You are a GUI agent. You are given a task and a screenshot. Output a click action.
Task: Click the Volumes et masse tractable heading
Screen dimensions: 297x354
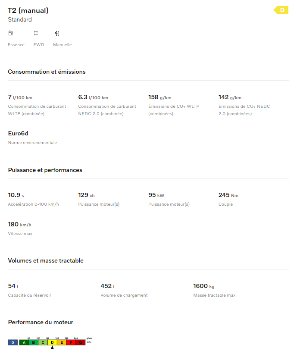pos(46,260)
